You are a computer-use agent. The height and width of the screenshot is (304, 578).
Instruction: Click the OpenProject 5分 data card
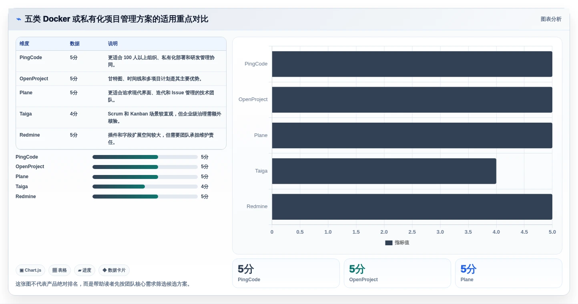397,273
